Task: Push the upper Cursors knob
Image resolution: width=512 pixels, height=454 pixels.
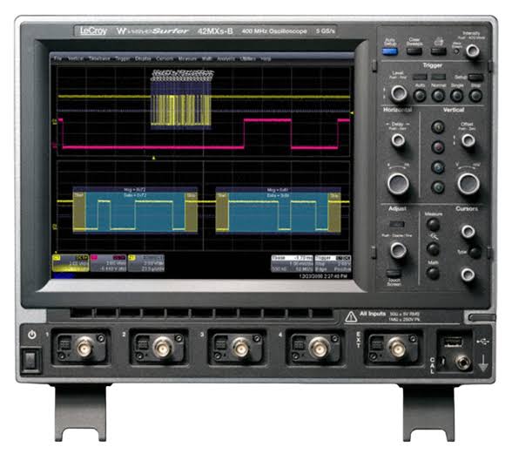Action: [468, 232]
